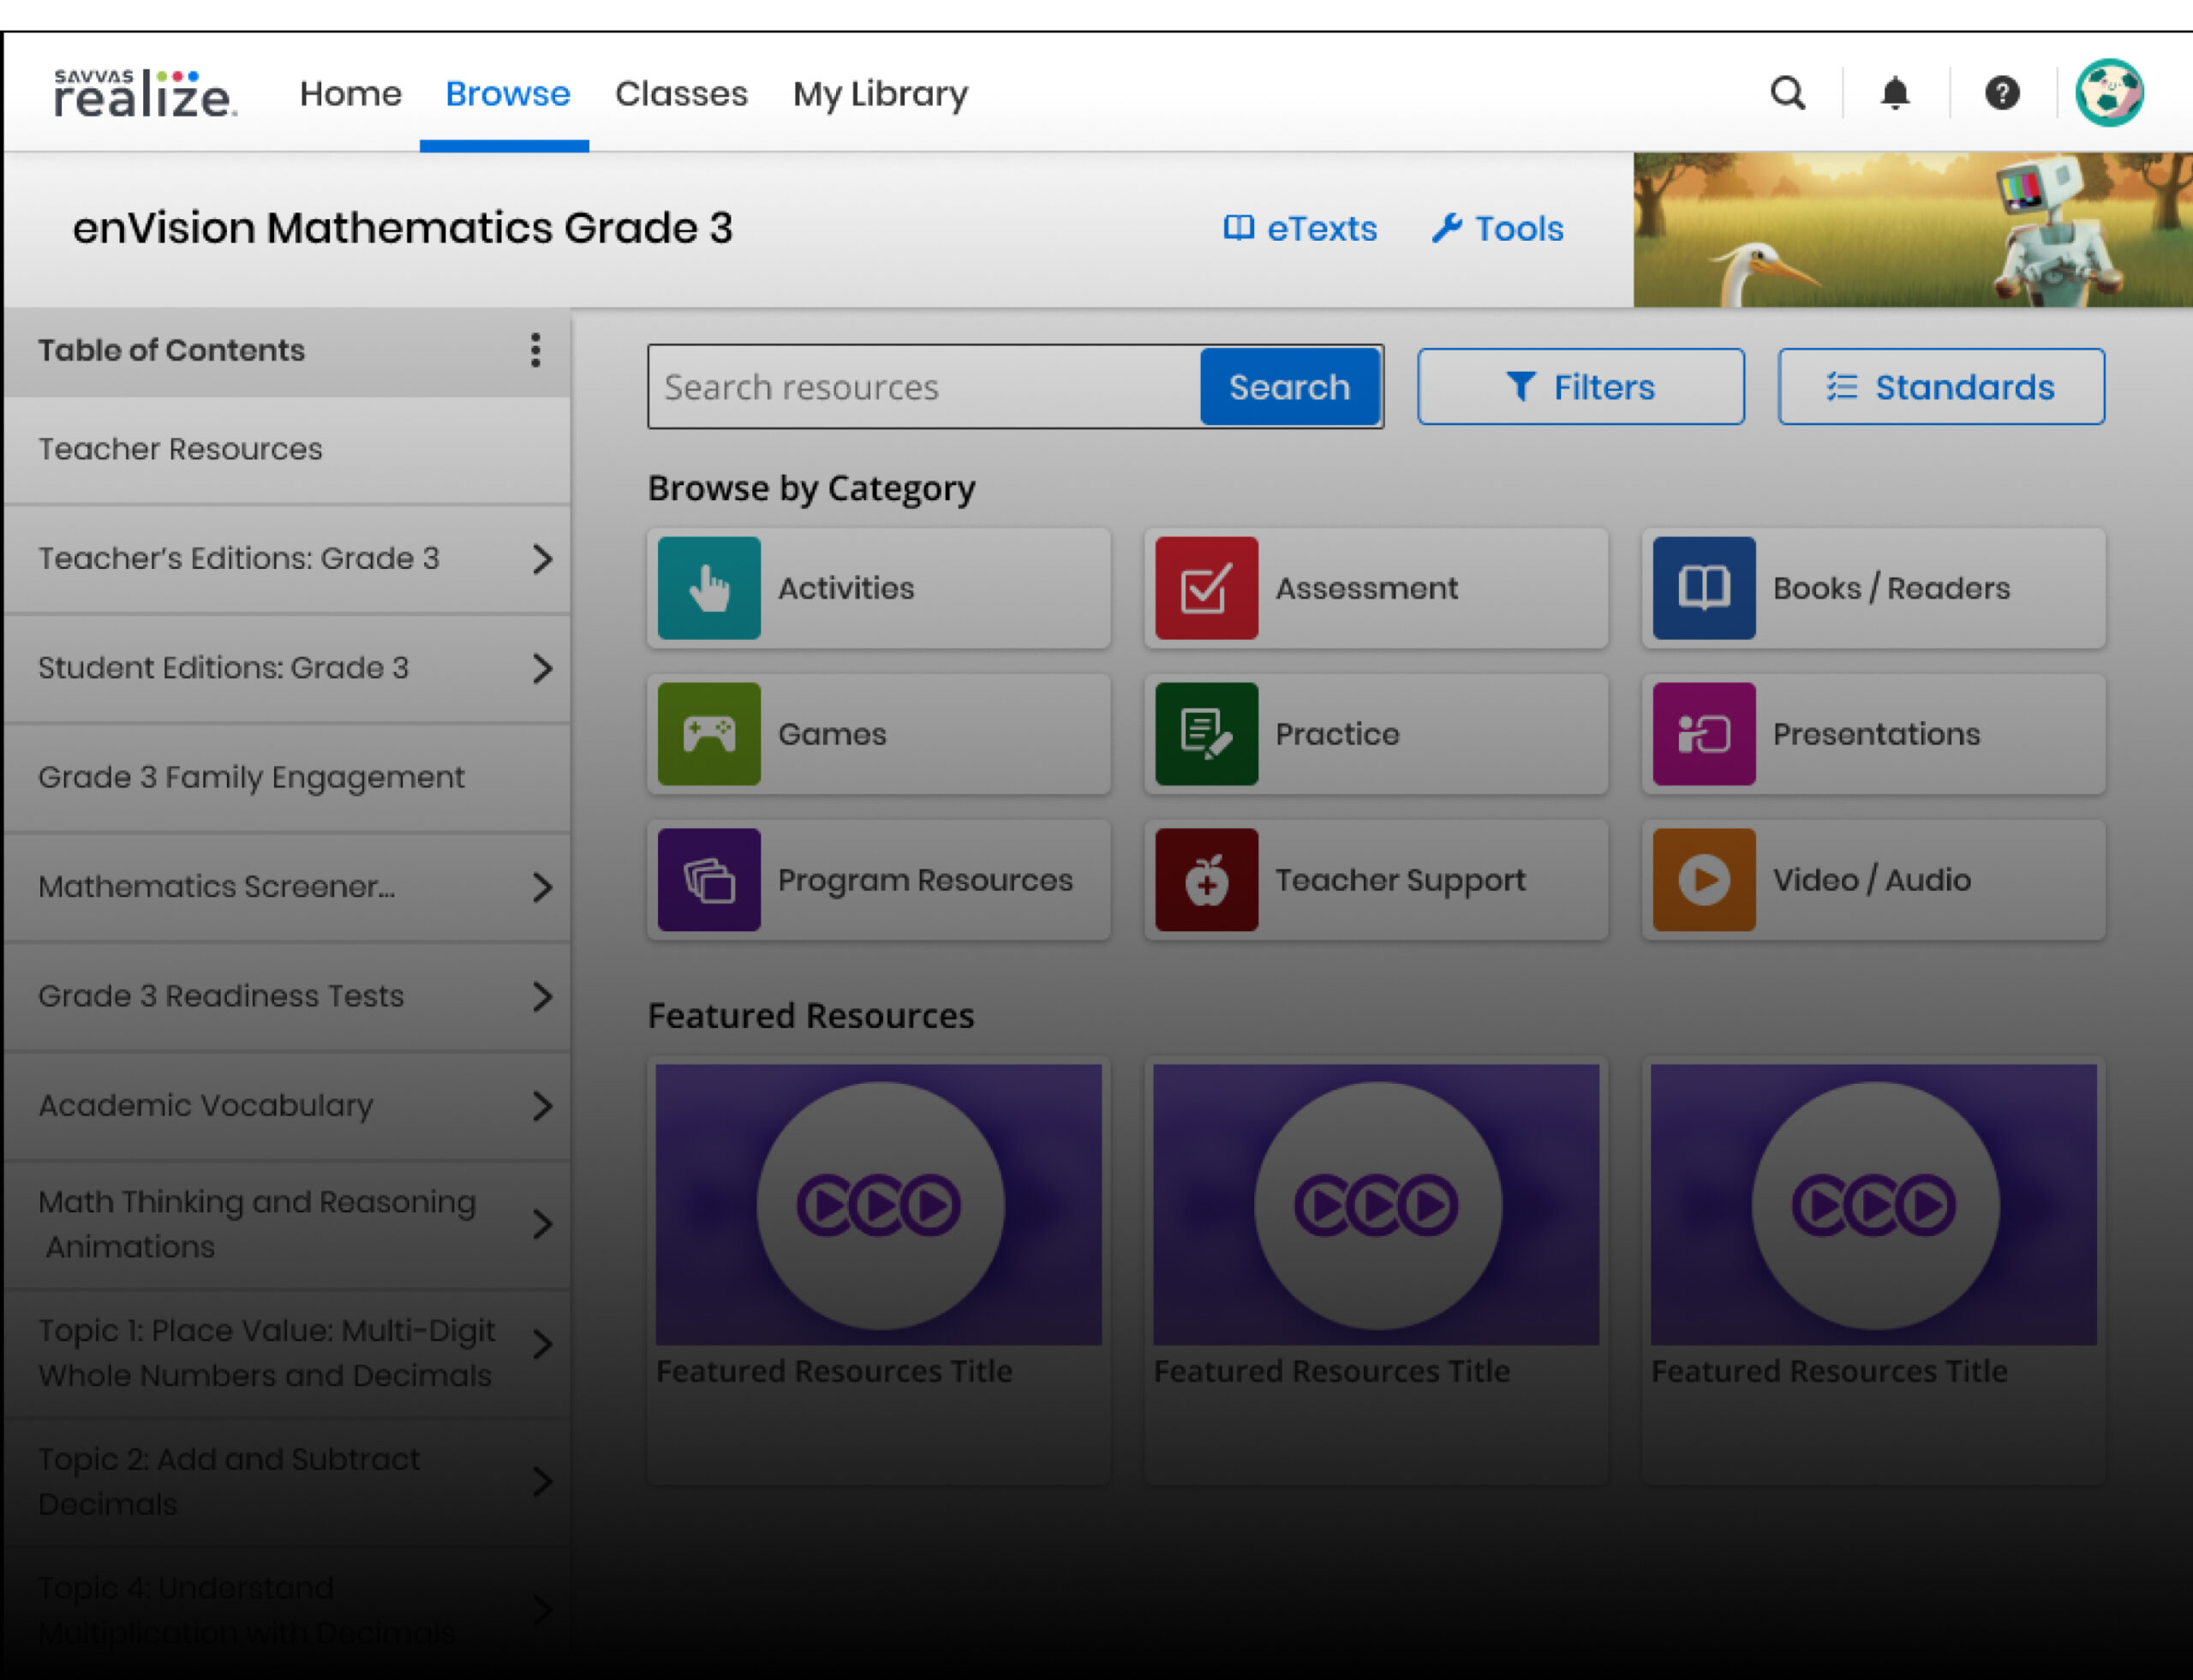This screenshot has width=2193, height=1680.
Task: Click the Savvas Realize logo
Action: 146,93
